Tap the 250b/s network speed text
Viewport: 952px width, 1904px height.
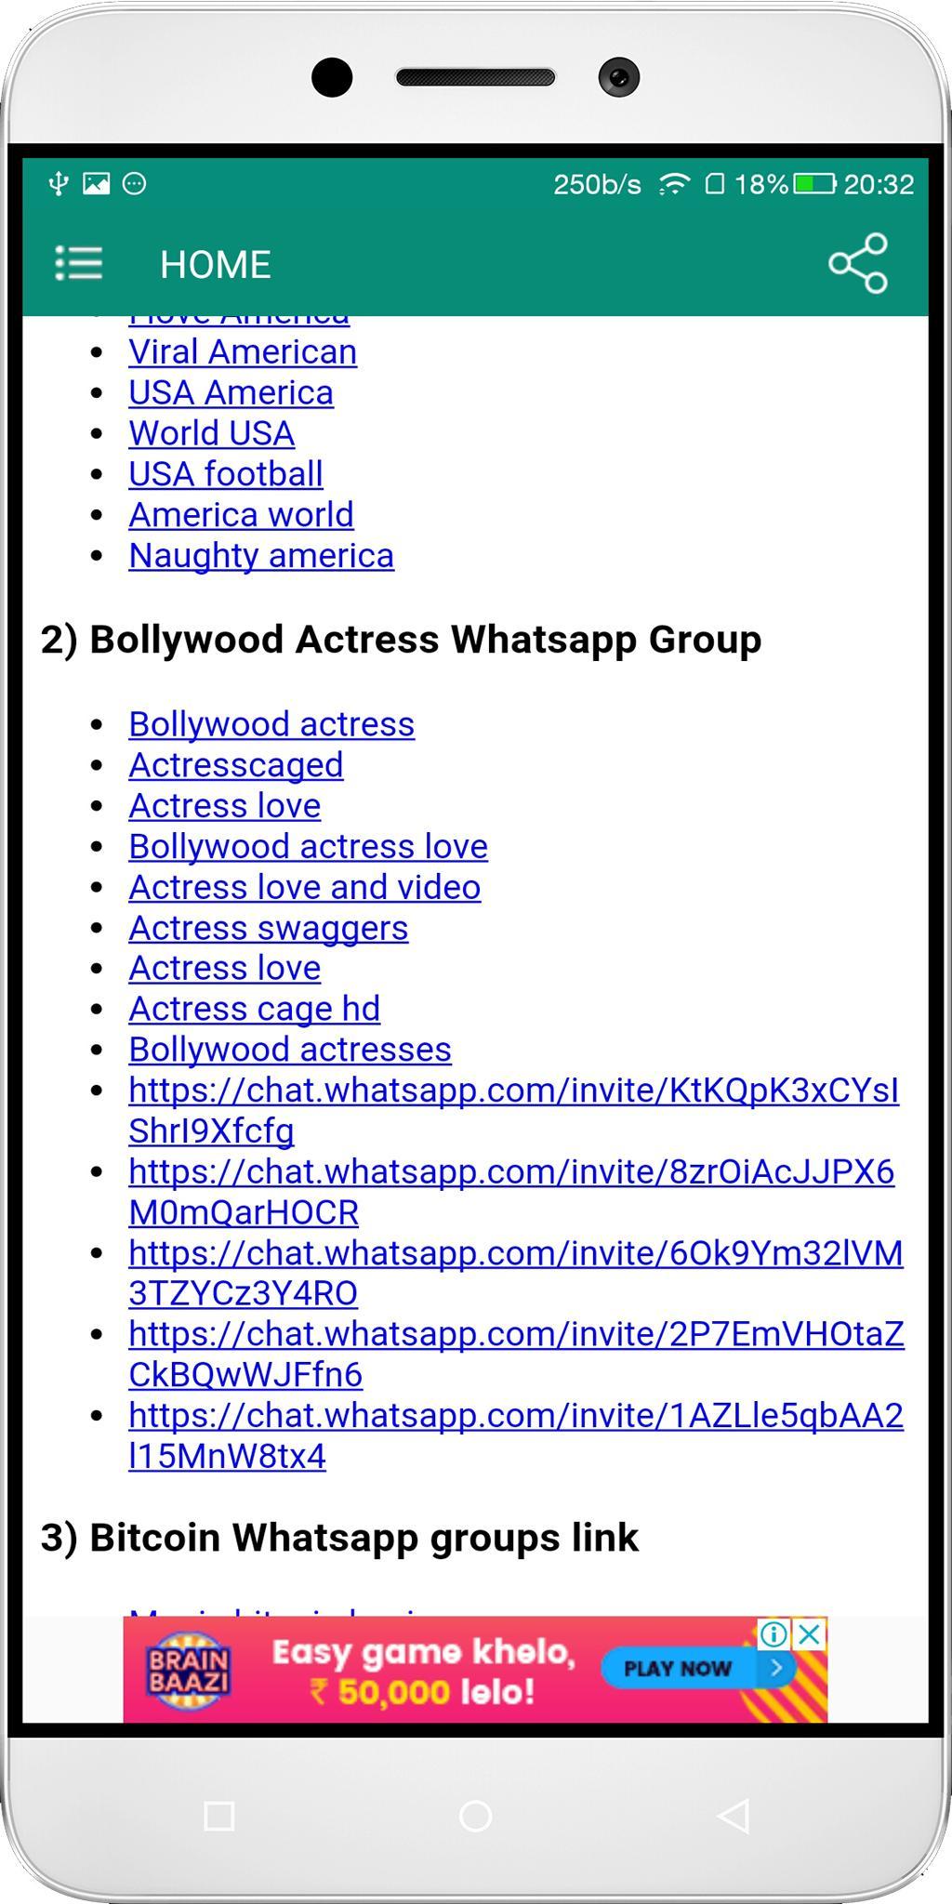point(598,184)
